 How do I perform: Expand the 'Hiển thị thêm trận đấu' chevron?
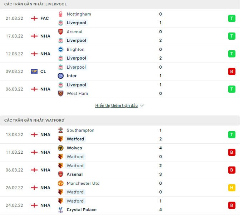tap(142, 106)
